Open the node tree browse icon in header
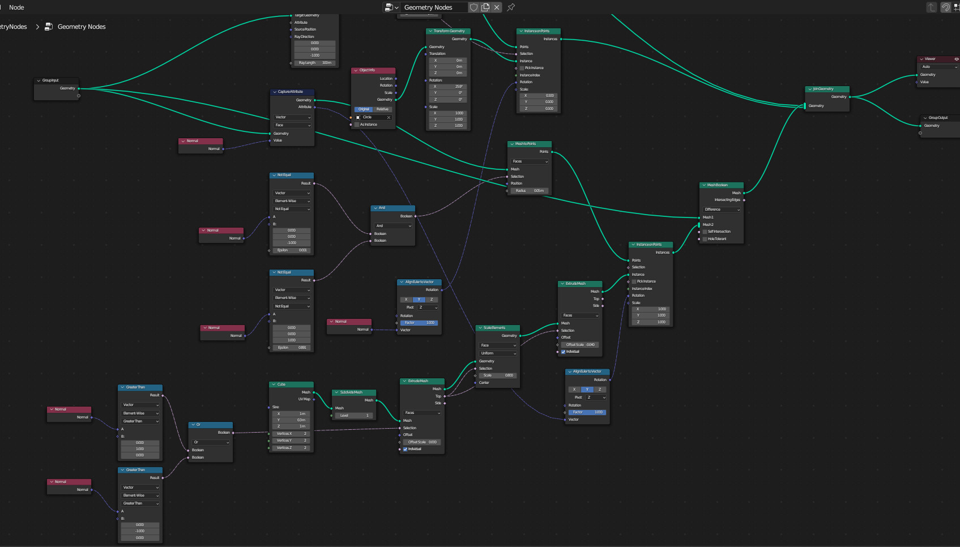 coord(391,7)
